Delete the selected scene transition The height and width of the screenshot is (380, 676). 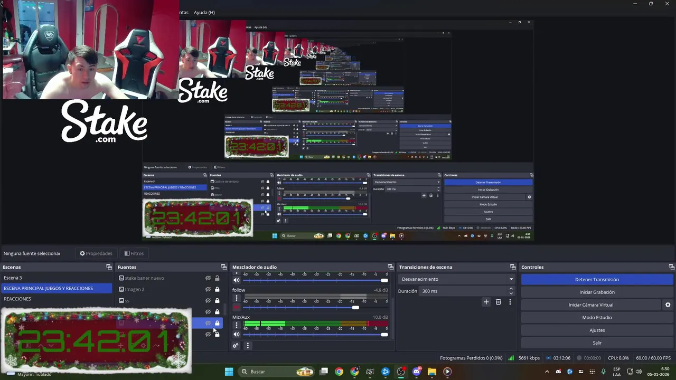click(498, 302)
